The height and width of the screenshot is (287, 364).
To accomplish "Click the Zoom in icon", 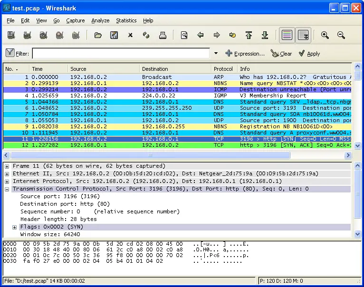I will pyautogui.click(x=325, y=35).
